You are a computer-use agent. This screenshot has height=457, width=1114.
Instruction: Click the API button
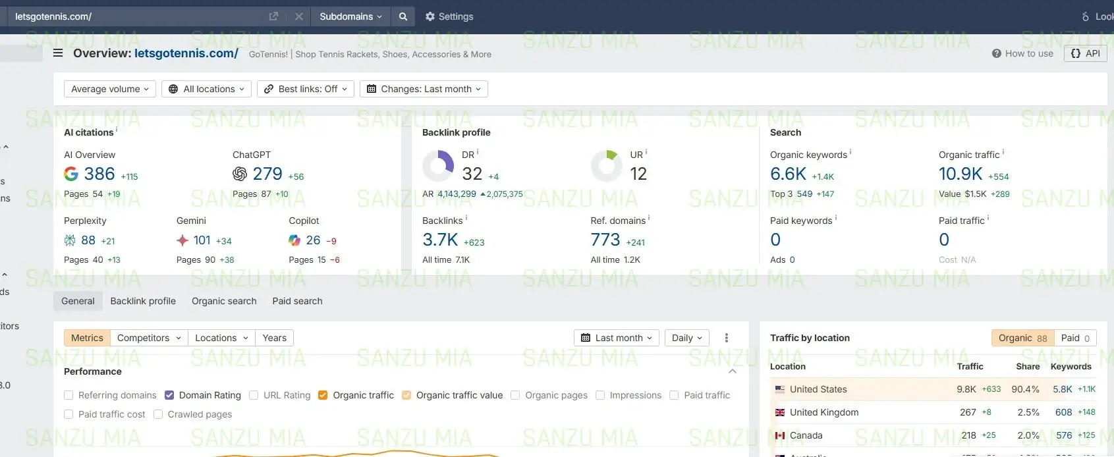(x=1085, y=53)
